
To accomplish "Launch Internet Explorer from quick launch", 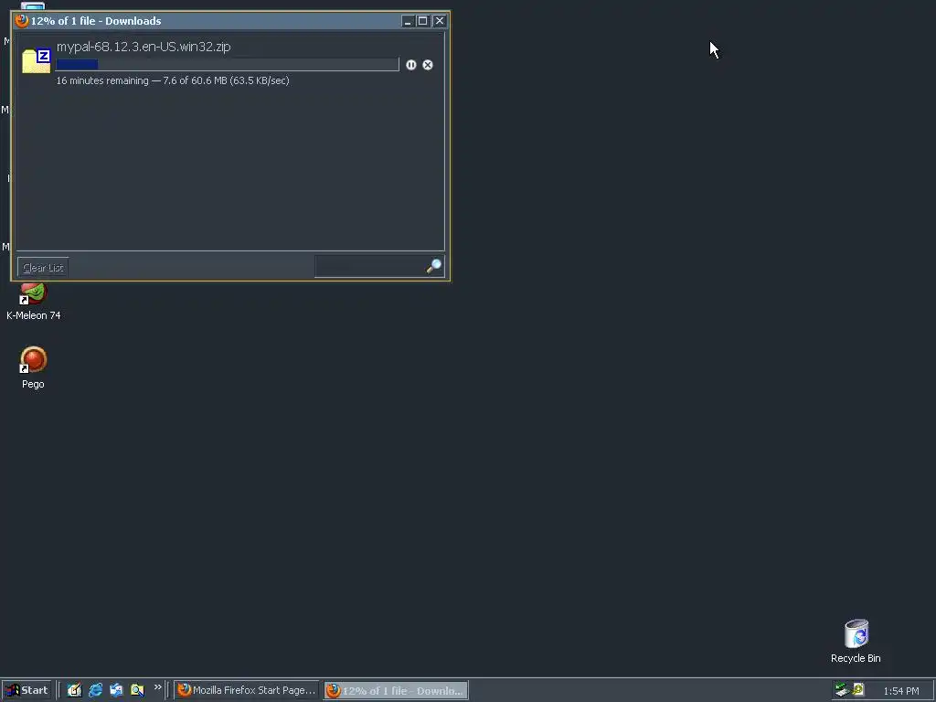I will coord(95,690).
